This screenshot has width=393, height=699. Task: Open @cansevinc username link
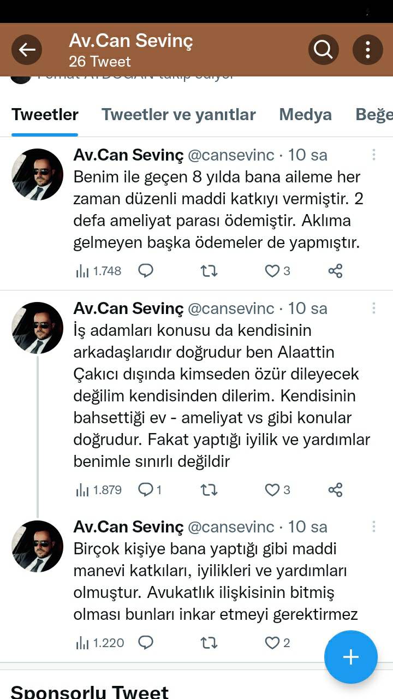[x=230, y=155]
